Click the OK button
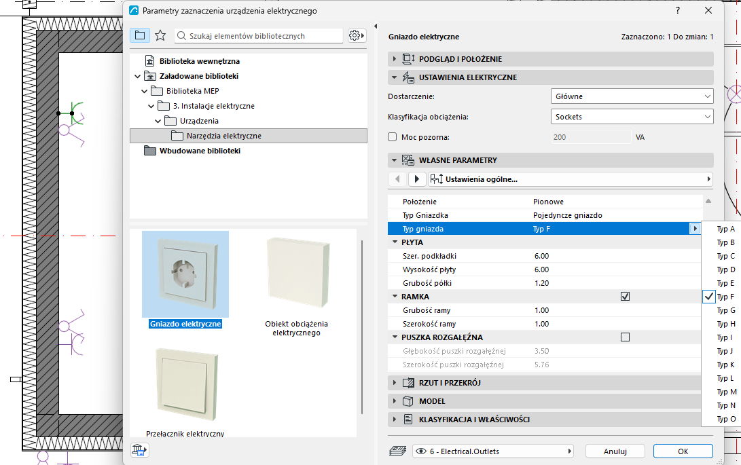 683,451
